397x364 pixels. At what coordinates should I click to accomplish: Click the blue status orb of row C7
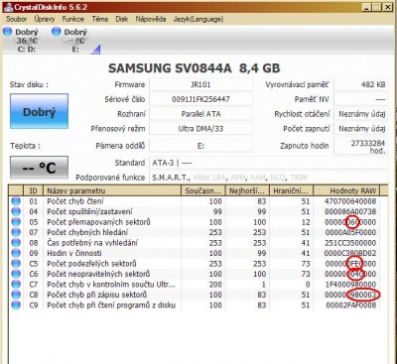pos(16,285)
